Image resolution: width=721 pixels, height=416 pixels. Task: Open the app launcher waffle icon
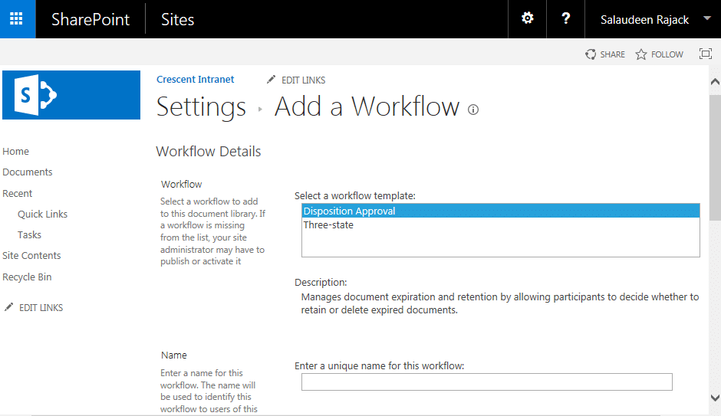[x=17, y=19]
